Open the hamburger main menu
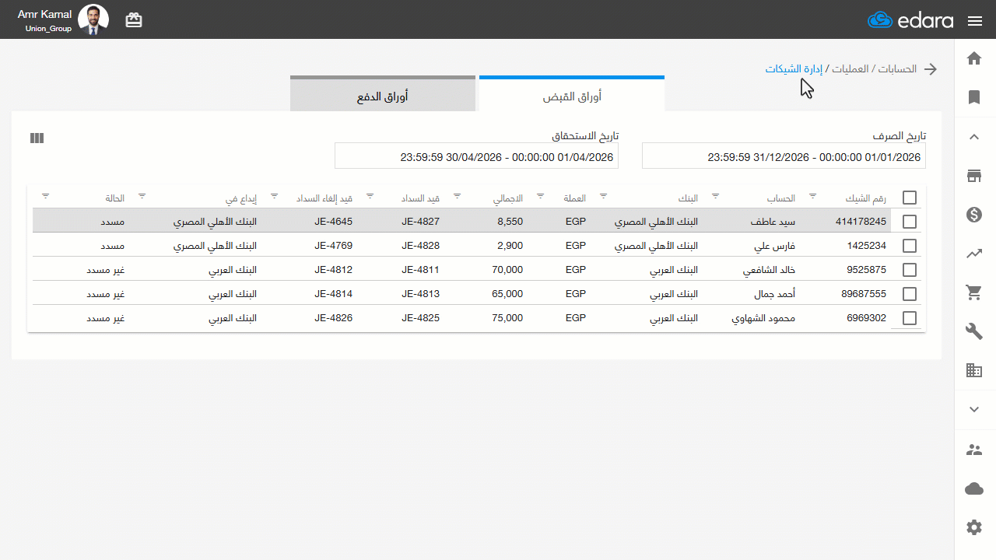The height and width of the screenshot is (560, 996). click(x=975, y=21)
